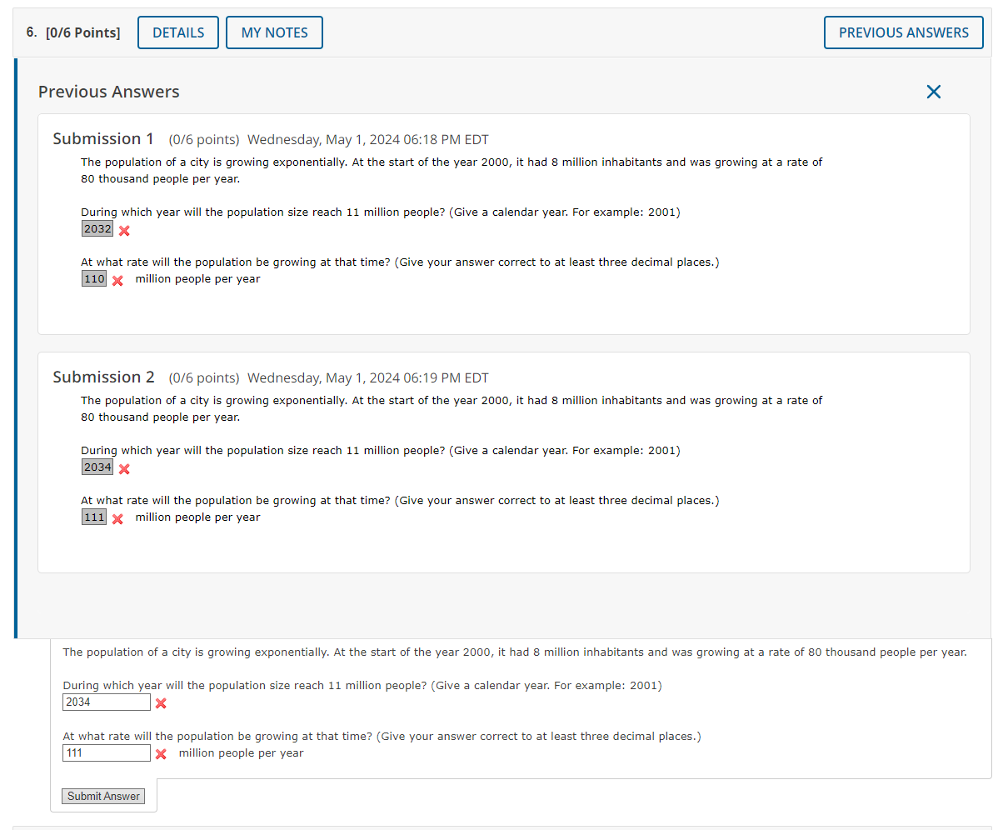This screenshot has width=1003, height=830.
Task: Open the DETAILS panel
Action: 177,32
